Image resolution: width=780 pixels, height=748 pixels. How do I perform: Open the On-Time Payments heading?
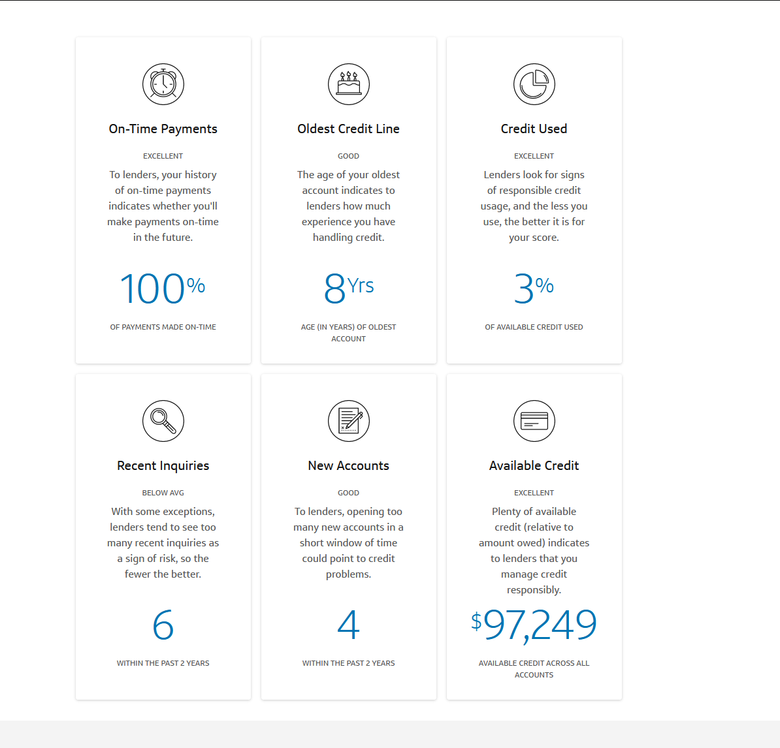pos(163,129)
